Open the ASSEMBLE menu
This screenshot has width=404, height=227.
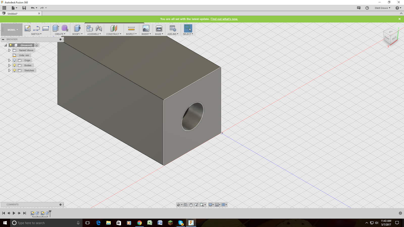click(94, 34)
